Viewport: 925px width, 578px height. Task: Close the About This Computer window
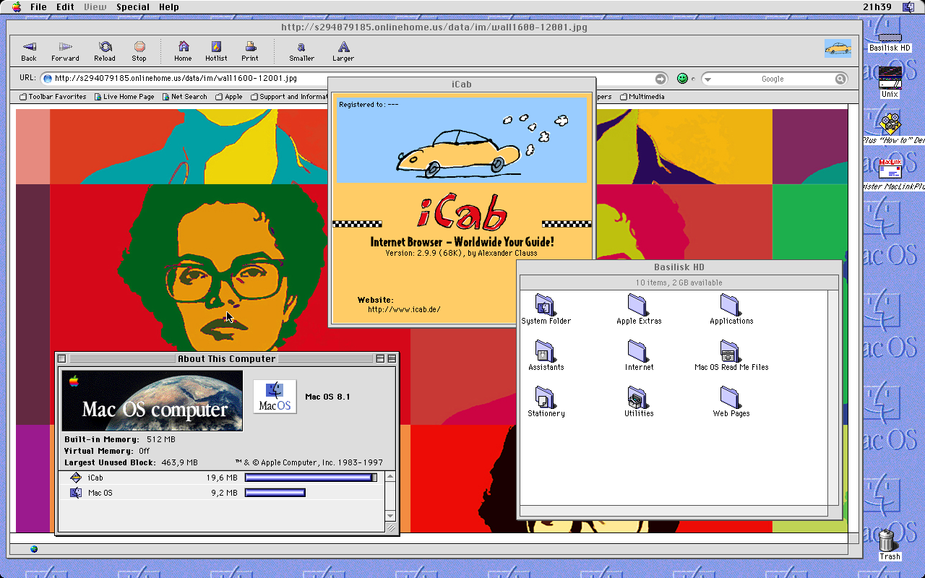[61, 358]
